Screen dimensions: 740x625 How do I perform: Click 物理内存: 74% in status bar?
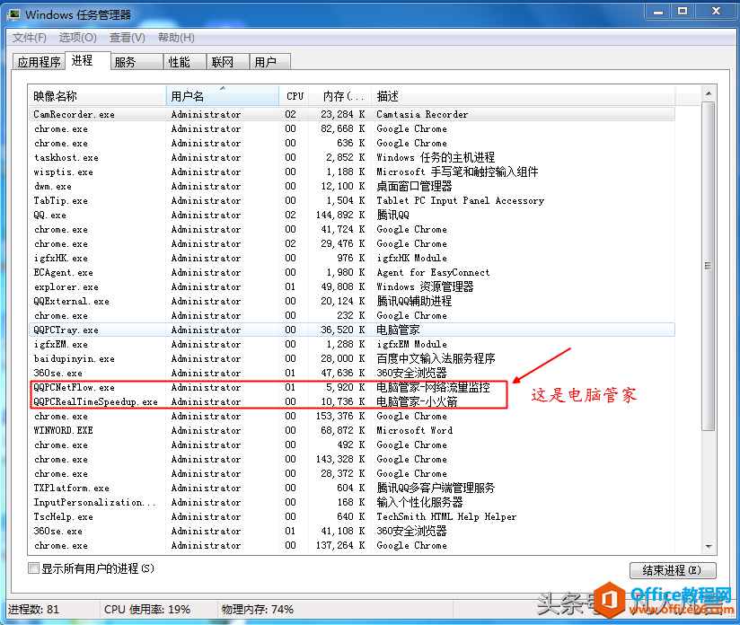[x=258, y=610]
